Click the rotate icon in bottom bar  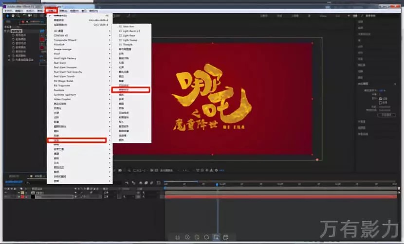tap(206, 237)
